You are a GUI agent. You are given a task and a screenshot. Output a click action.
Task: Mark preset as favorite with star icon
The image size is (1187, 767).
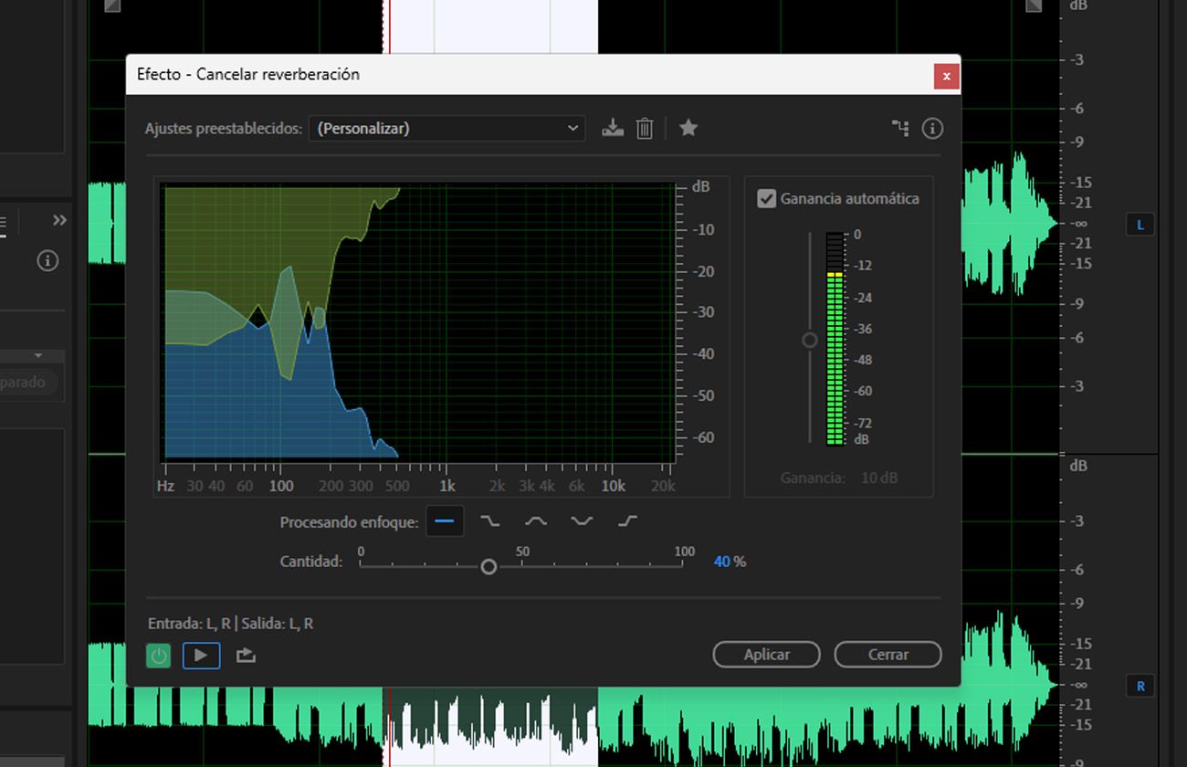click(x=688, y=128)
